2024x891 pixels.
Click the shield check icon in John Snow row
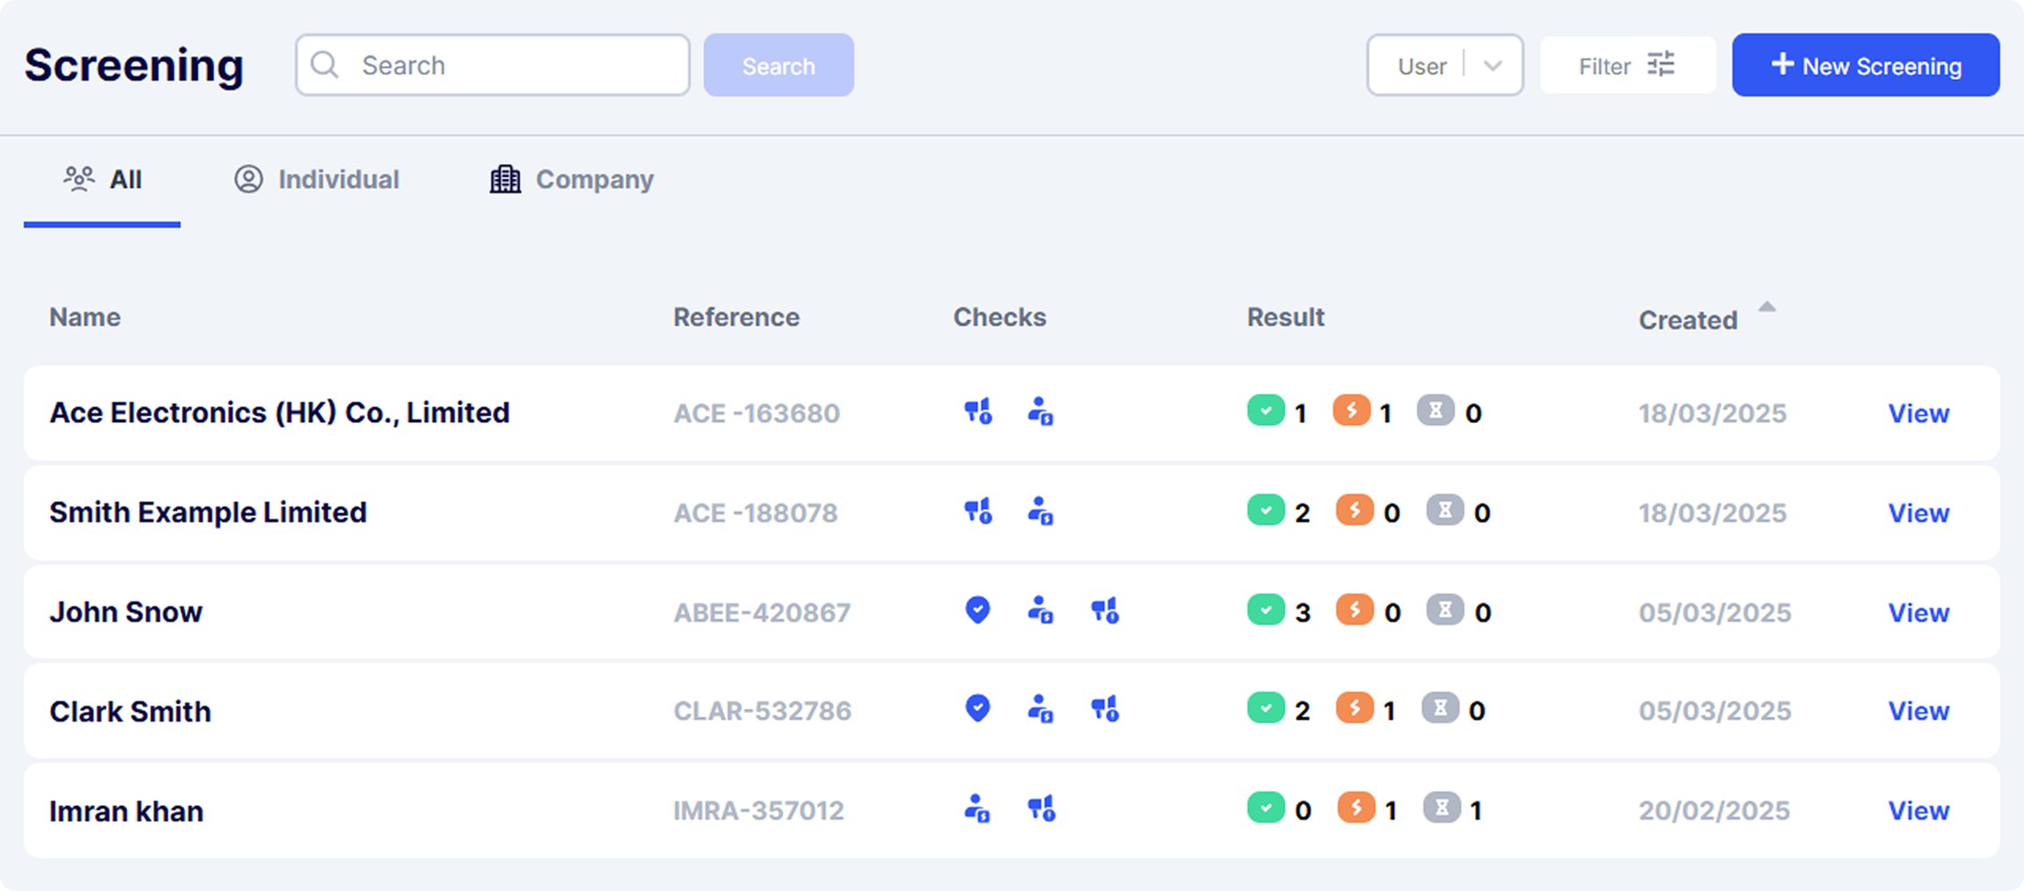click(978, 610)
